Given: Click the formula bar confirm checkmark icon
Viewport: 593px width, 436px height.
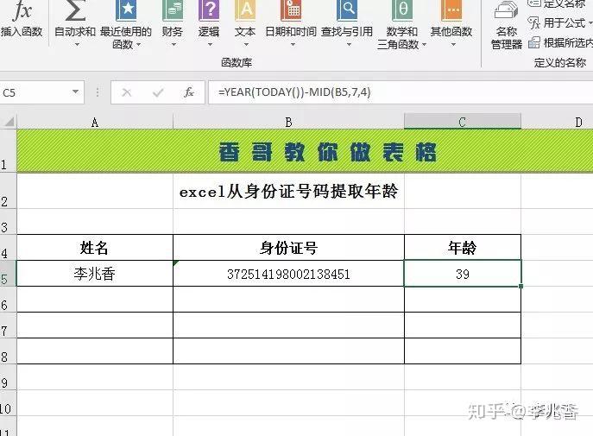Looking at the screenshot, I should click(x=158, y=92).
